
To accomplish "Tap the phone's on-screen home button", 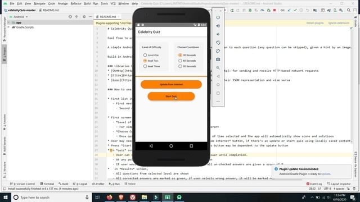I will coord(171,146).
